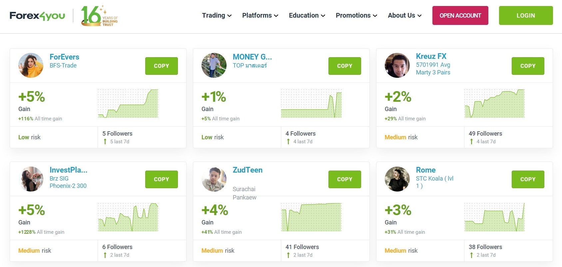The height and width of the screenshot is (267, 562).
Task: Click the follower arrow on Kreuz FX card
Action: point(471,141)
